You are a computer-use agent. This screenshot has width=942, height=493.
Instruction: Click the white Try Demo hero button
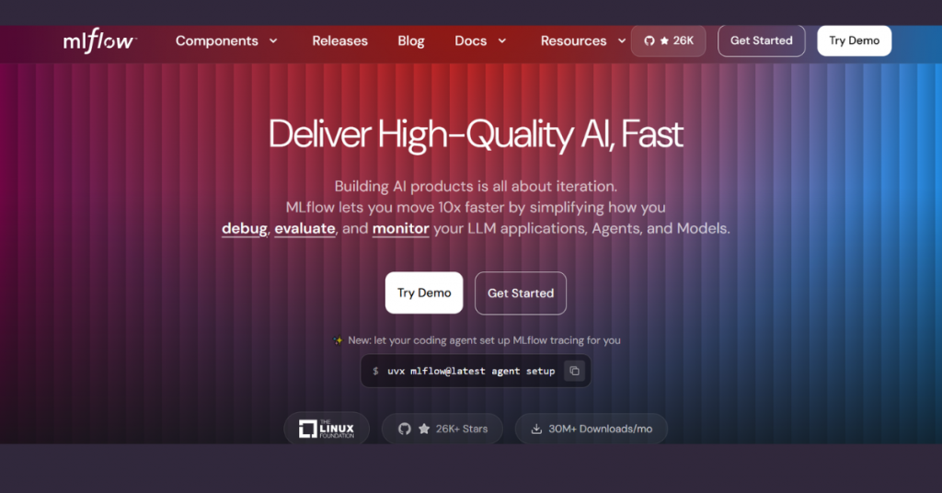(424, 293)
